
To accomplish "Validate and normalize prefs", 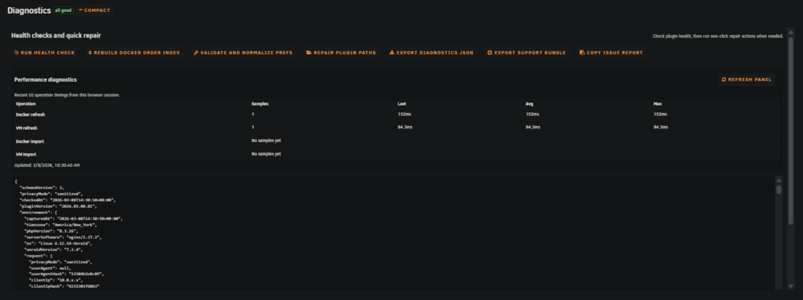I will tap(243, 53).
